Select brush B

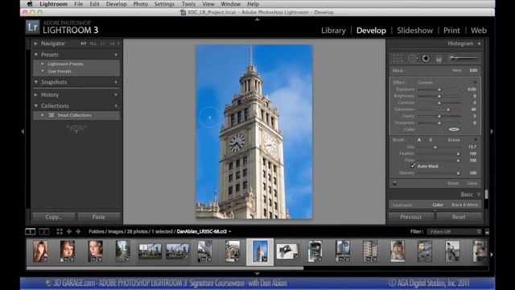(x=431, y=140)
